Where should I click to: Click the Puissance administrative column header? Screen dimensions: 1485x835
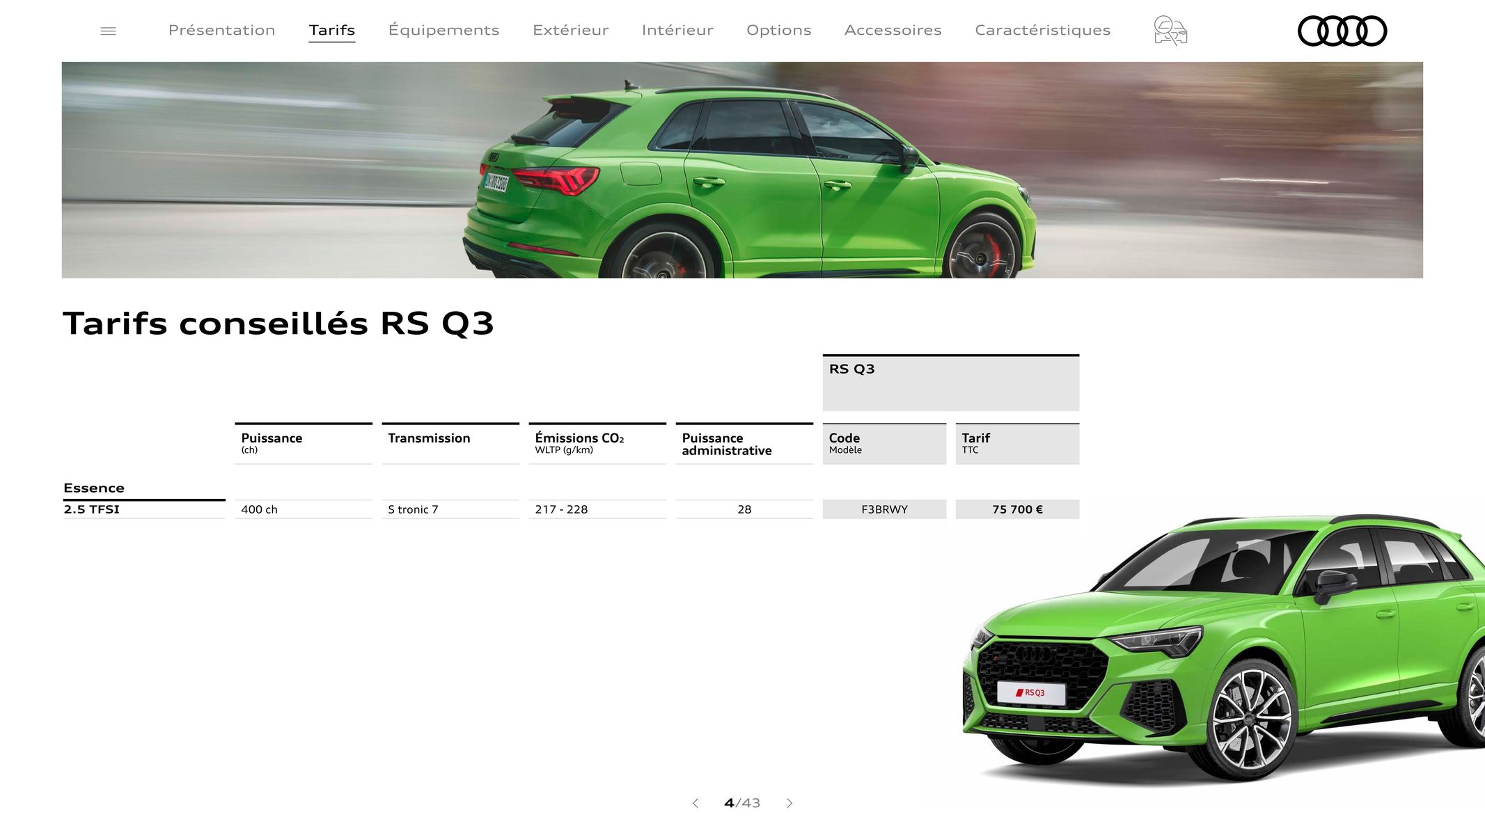click(x=744, y=443)
